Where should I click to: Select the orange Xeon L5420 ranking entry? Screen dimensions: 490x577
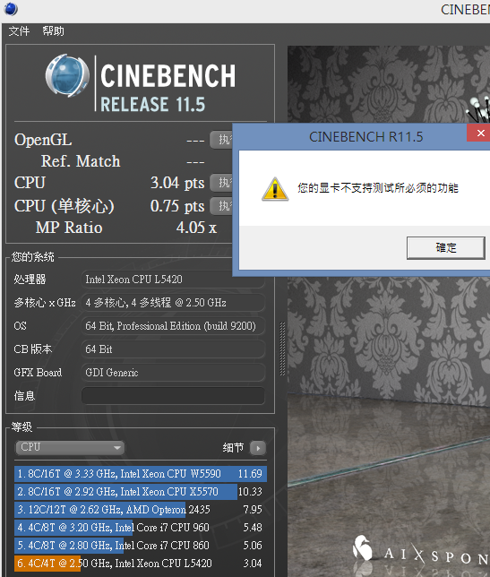point(141,564)
